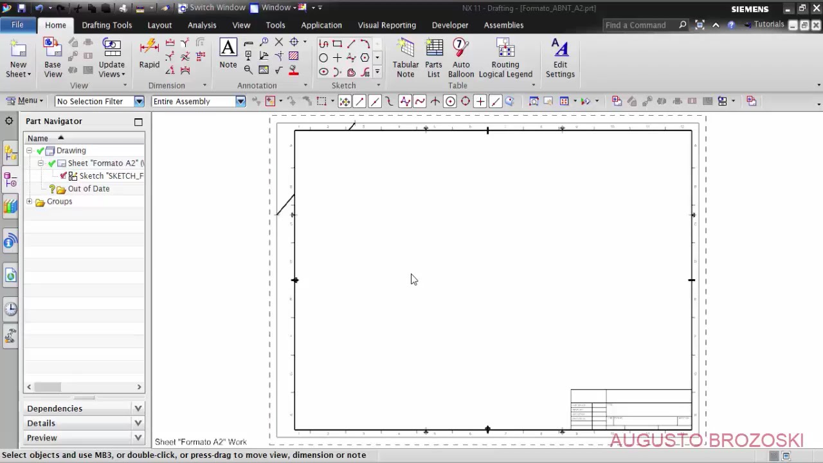The height and width of the screenshot is (463, 823).
Task: Toggle the snap Arc Center option
Action: pos(450,101)
